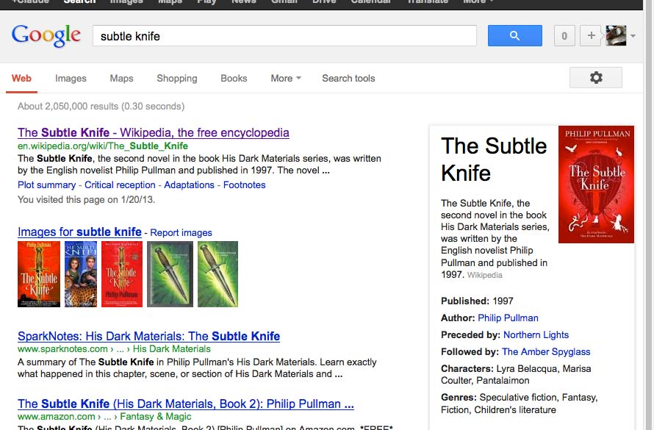Image resolution: width=654 pixels, height=430 pixels.
Task: Click the Wikipedia source link in knowledge panel
Action: [485, 275]
